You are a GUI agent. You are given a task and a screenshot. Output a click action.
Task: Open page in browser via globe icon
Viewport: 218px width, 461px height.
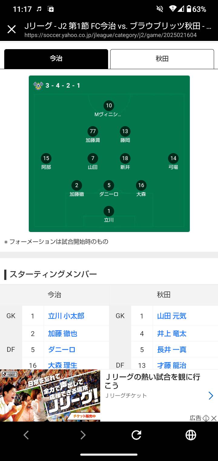(191, 435)
